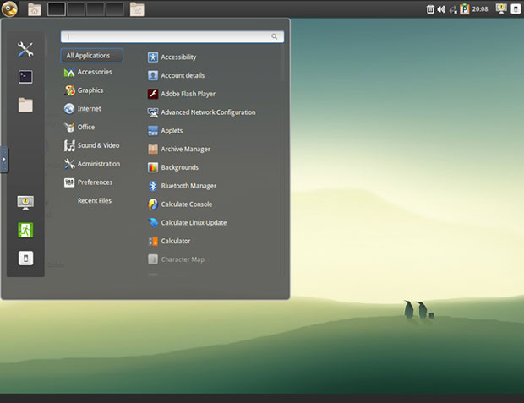Show Recent Files list

(95, 200)
